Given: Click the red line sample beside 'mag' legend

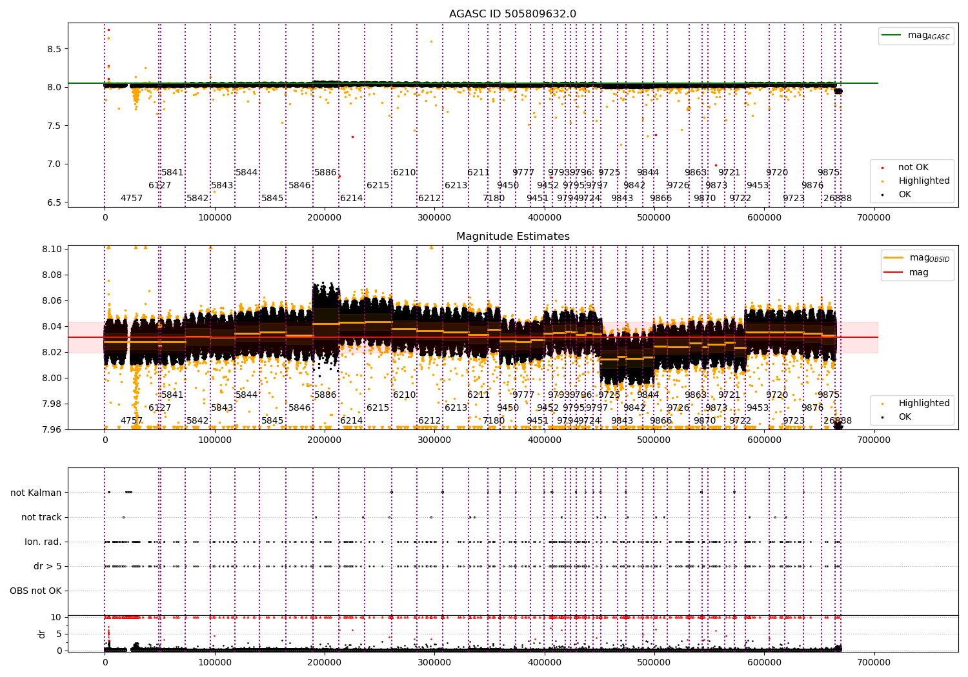Looking at the screenshot, I should [894, 273].
